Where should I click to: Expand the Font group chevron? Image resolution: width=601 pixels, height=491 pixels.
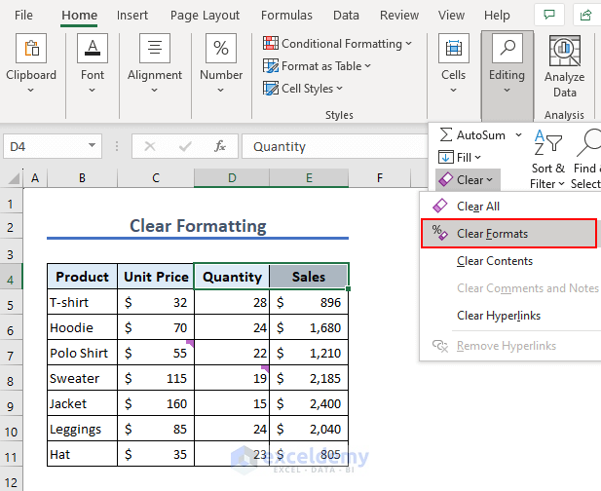[x=92, y=90]
